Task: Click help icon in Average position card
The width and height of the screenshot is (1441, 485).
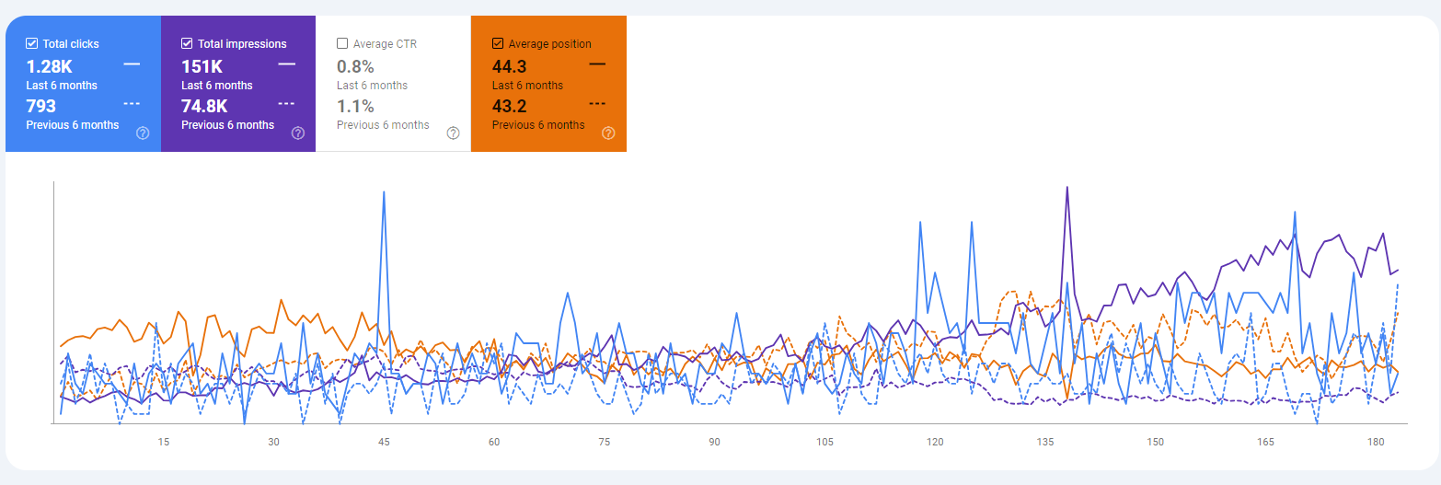Action: tap(608, 133)
